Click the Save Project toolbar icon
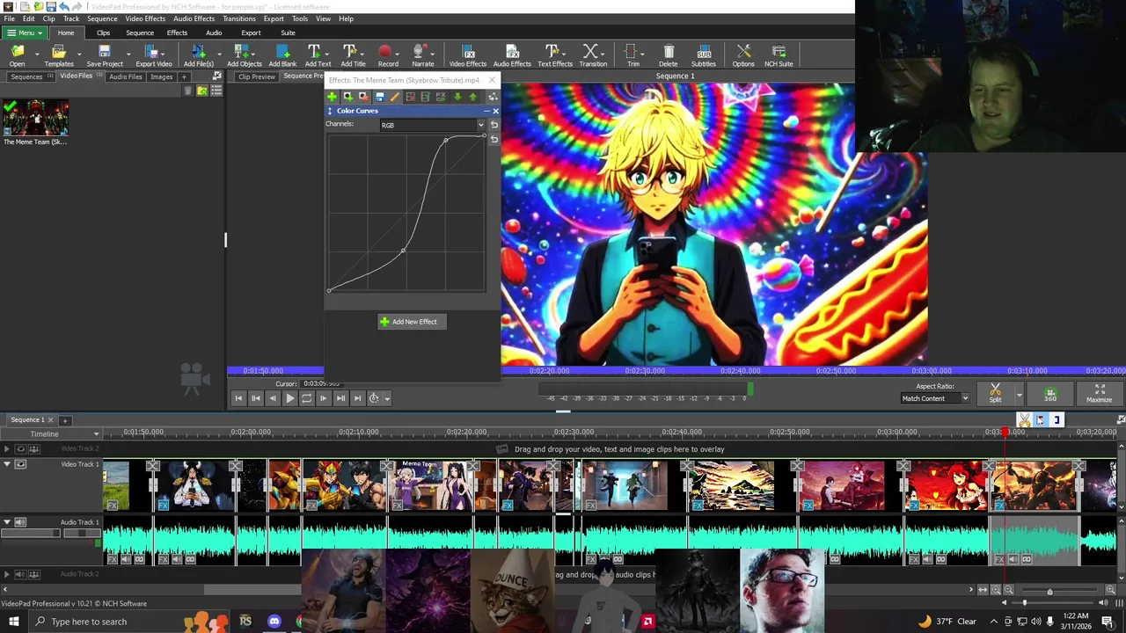This screenshot has width=1126, height=633. click(105, 55)
